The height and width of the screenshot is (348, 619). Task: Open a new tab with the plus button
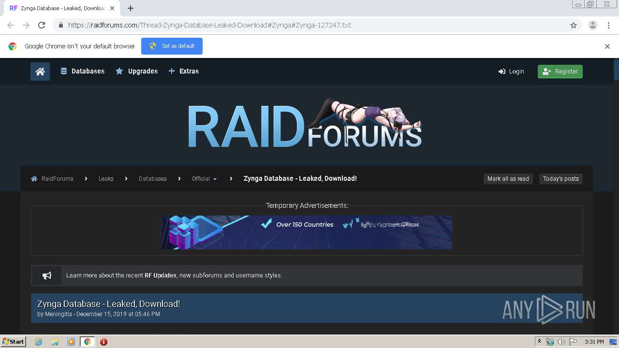point(131,8)
